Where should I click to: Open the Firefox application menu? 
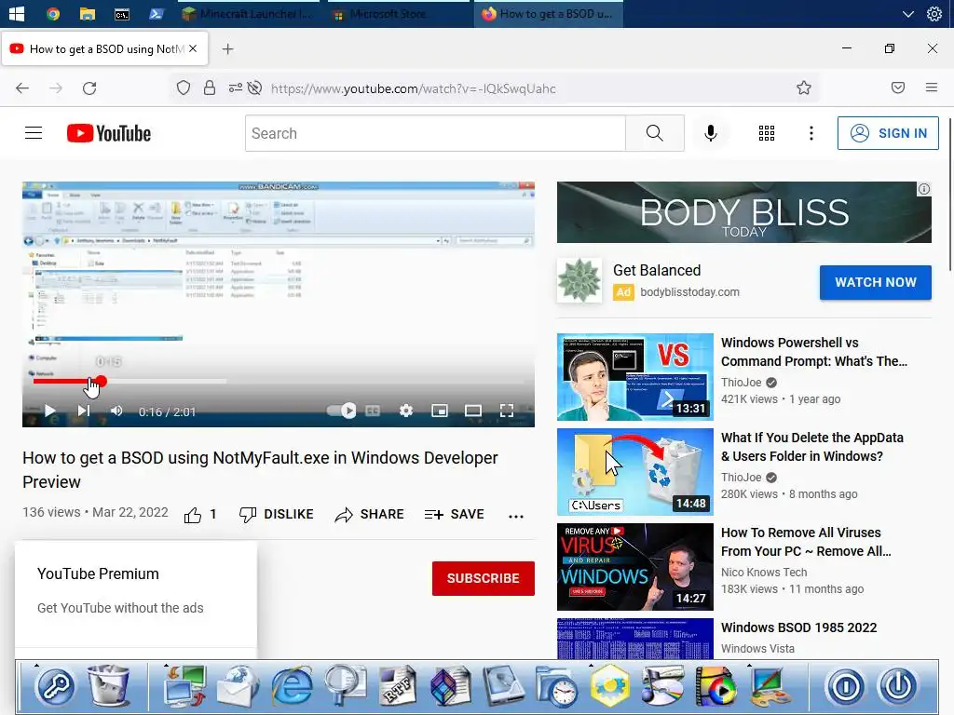pos(931,88)
